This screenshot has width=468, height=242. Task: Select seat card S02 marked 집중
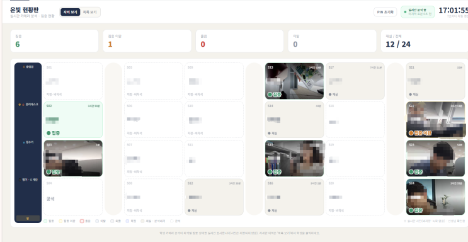click(x=73, y=120)
